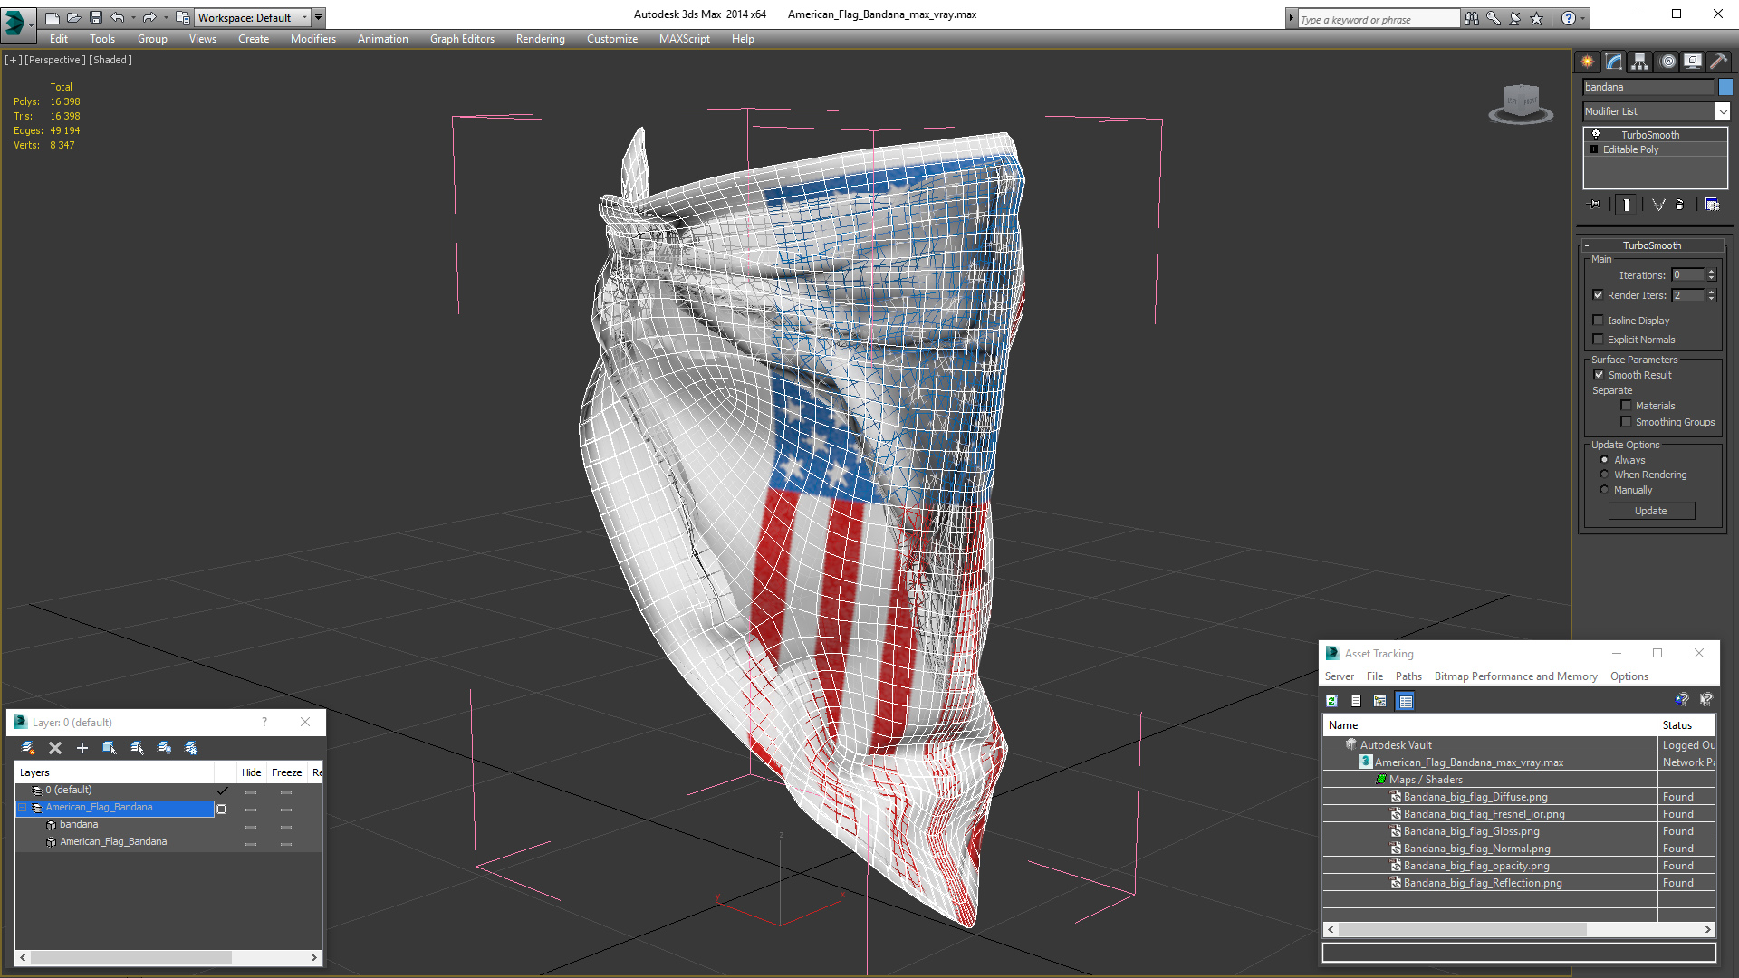Open Configure Modifier Sets icon
The height and width of the screenshot is (978, 1739).
(1712, 205)
